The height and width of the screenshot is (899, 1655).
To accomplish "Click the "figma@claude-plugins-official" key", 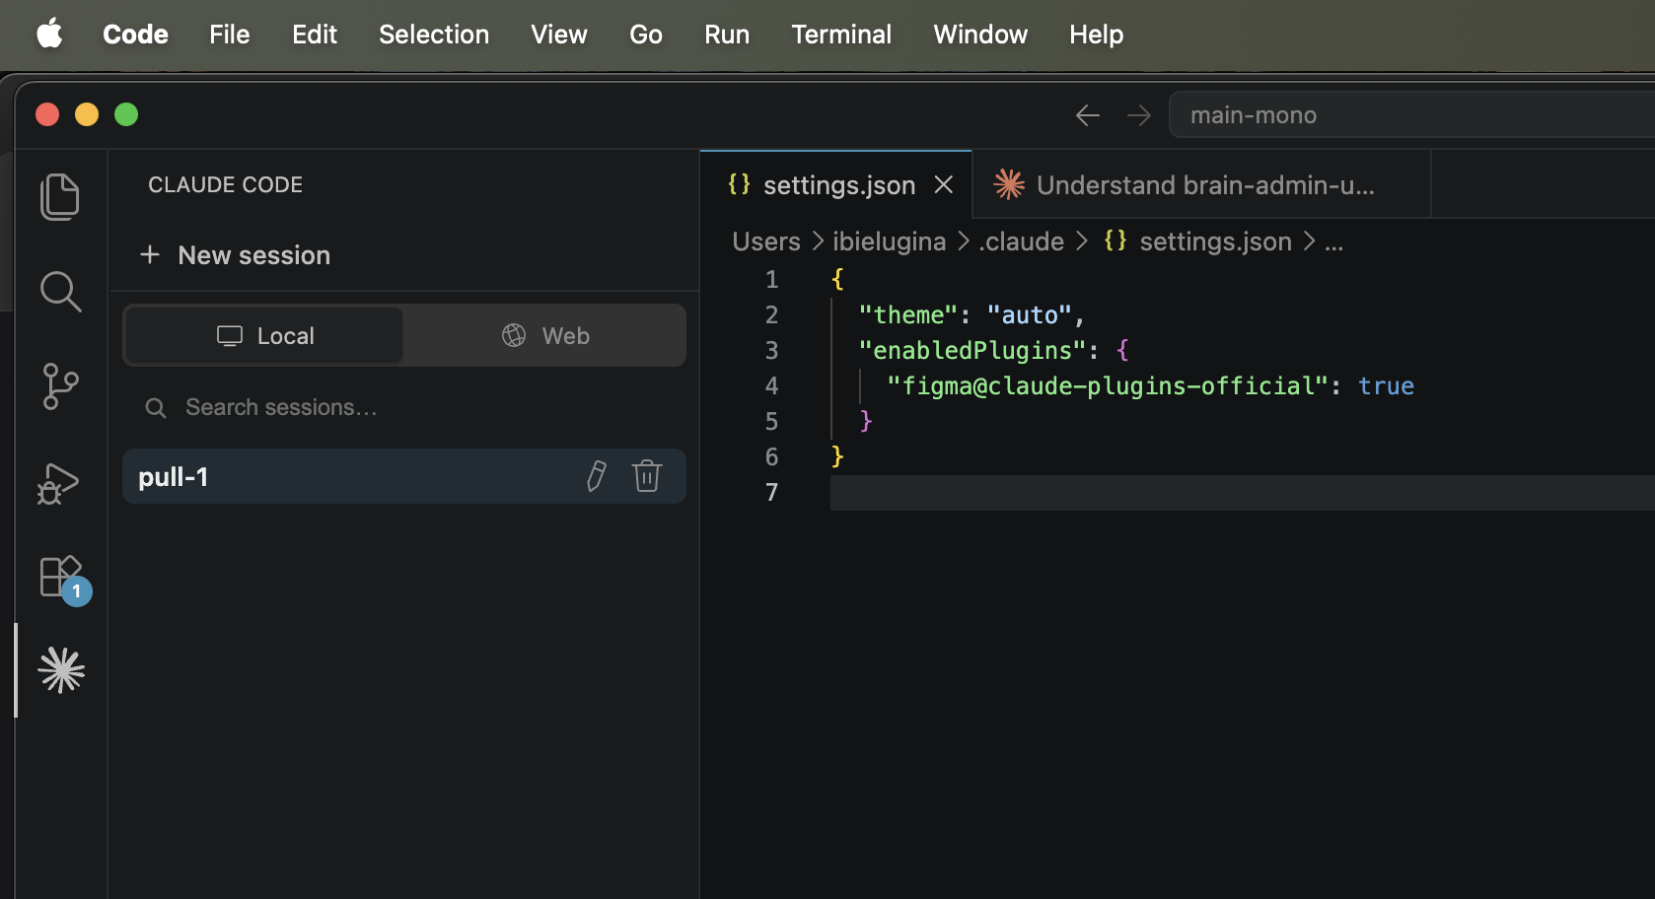I will click(1108, 385).
